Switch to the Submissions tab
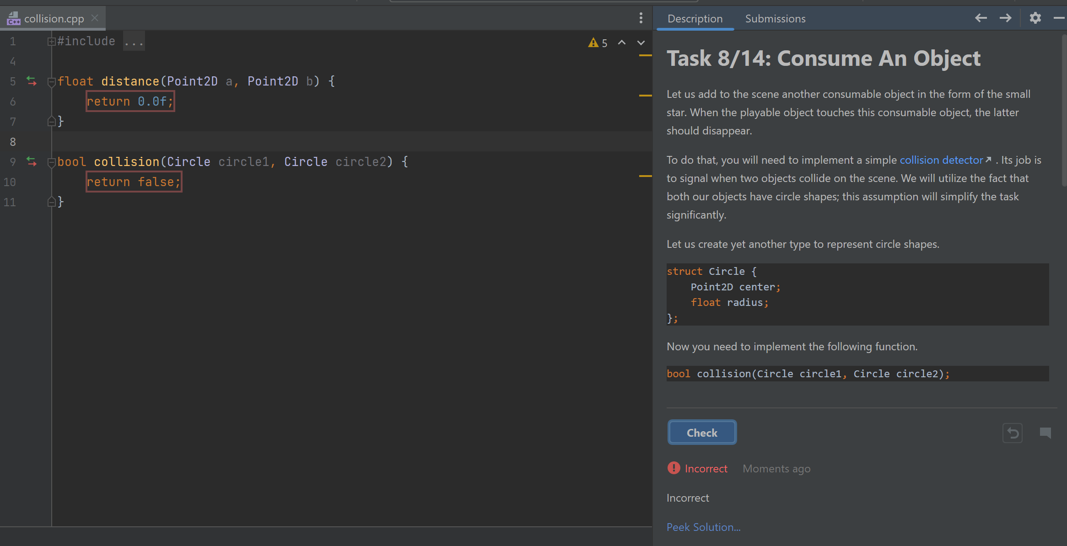Image resolution: width=1067 pixels, height=546 pixels. (x=775, y=19)
